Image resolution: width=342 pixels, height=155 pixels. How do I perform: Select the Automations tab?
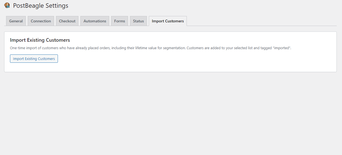coord(95,21)
